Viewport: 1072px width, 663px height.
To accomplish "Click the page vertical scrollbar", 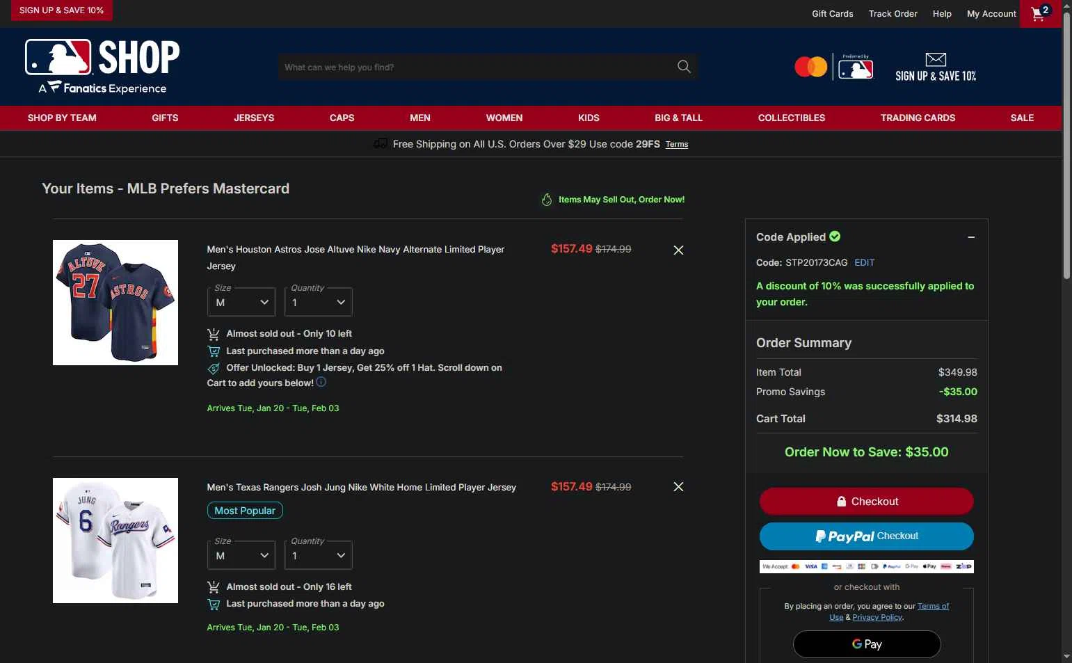I will 1066,146.
